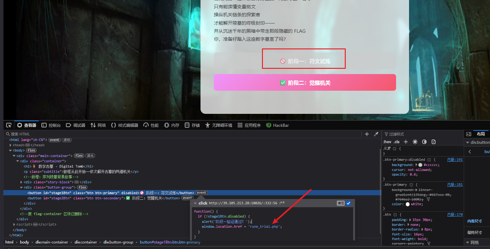Image resolution: width=490 pixels, height=249 pixels.
Task: Toggle print media simulation icon
Action: click(x=433, y=142)
